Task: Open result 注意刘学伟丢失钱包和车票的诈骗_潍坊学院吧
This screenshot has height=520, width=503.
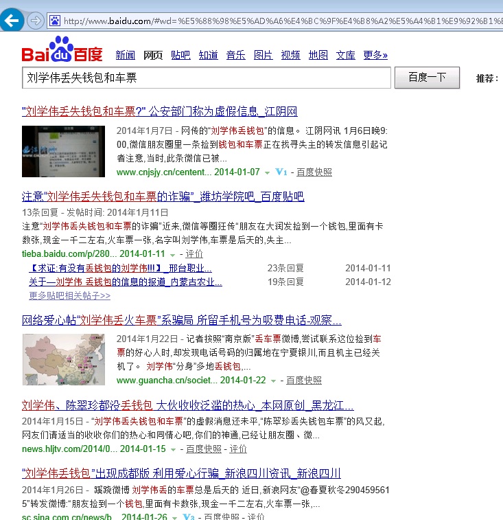Action: coord(163,196)
